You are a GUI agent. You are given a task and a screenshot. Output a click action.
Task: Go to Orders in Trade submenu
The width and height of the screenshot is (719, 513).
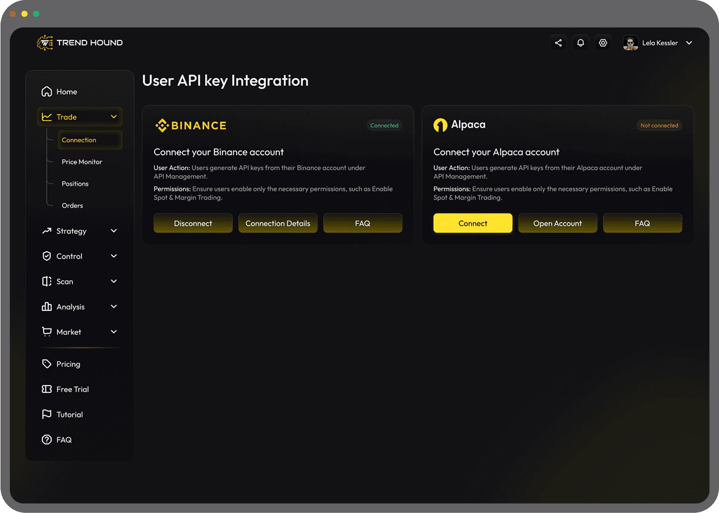(x=72, y=206)
